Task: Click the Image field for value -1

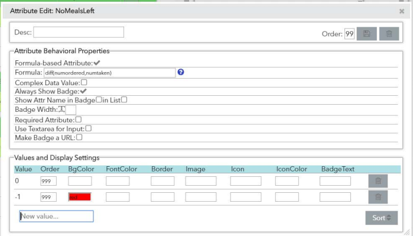Action: (x=201, y=197)
